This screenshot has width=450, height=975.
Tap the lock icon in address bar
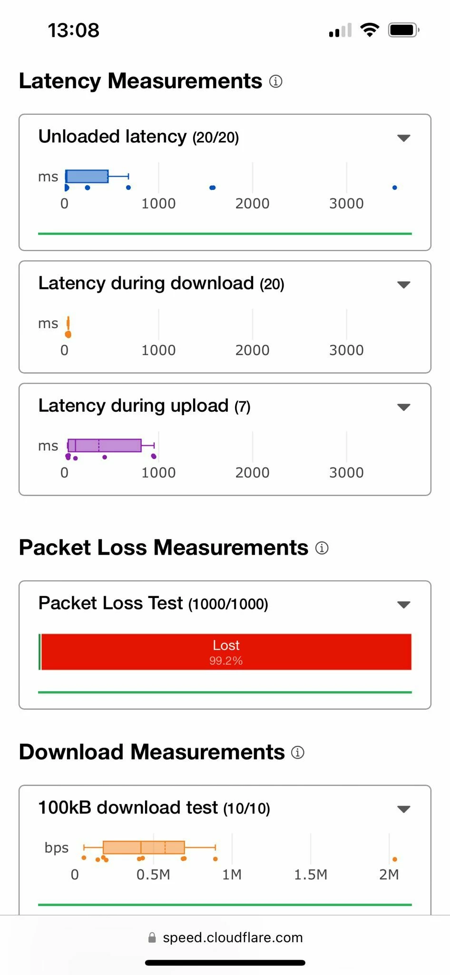pos(152,937)
